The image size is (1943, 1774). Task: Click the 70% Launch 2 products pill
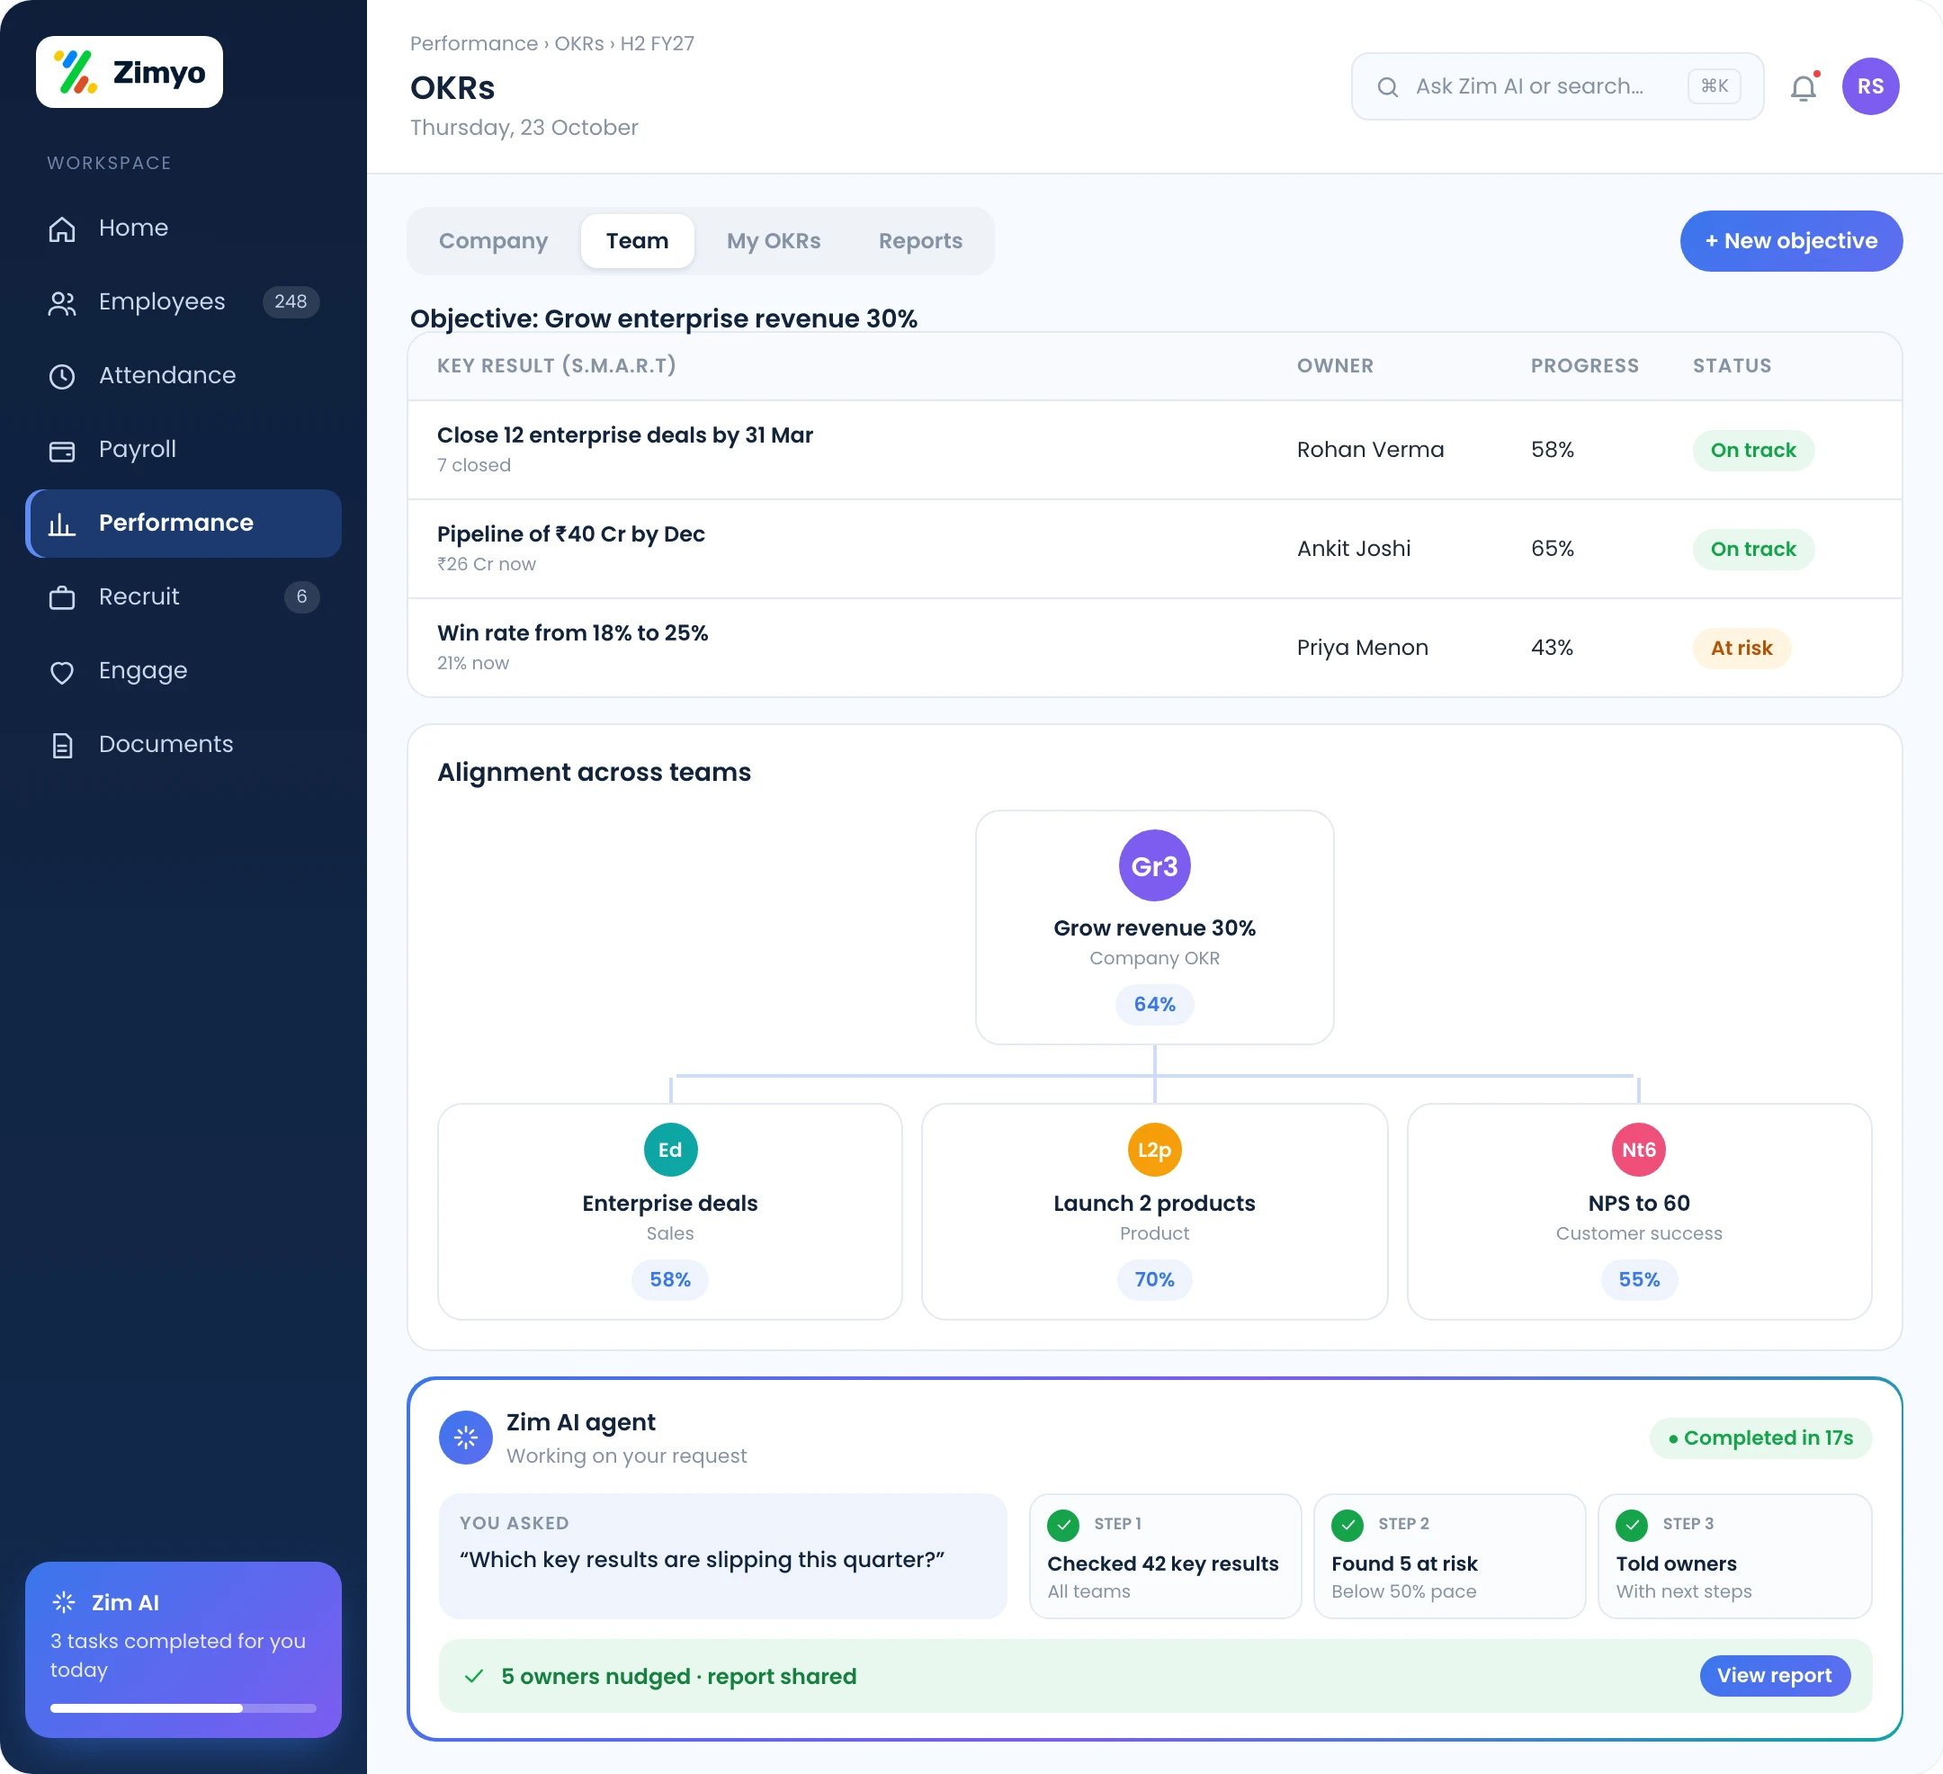(x=1153, y=1279)
